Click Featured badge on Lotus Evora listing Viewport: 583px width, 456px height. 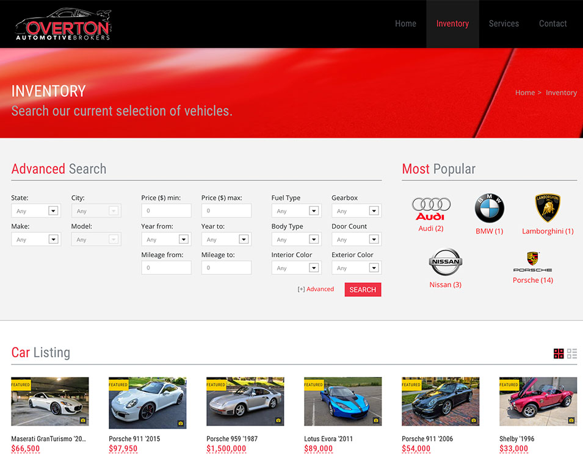[x=314, y=385]
